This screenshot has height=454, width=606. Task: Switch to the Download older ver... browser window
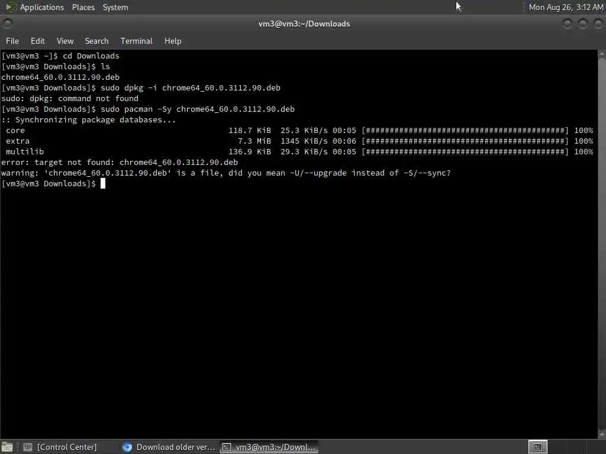[x=168, y=447]
